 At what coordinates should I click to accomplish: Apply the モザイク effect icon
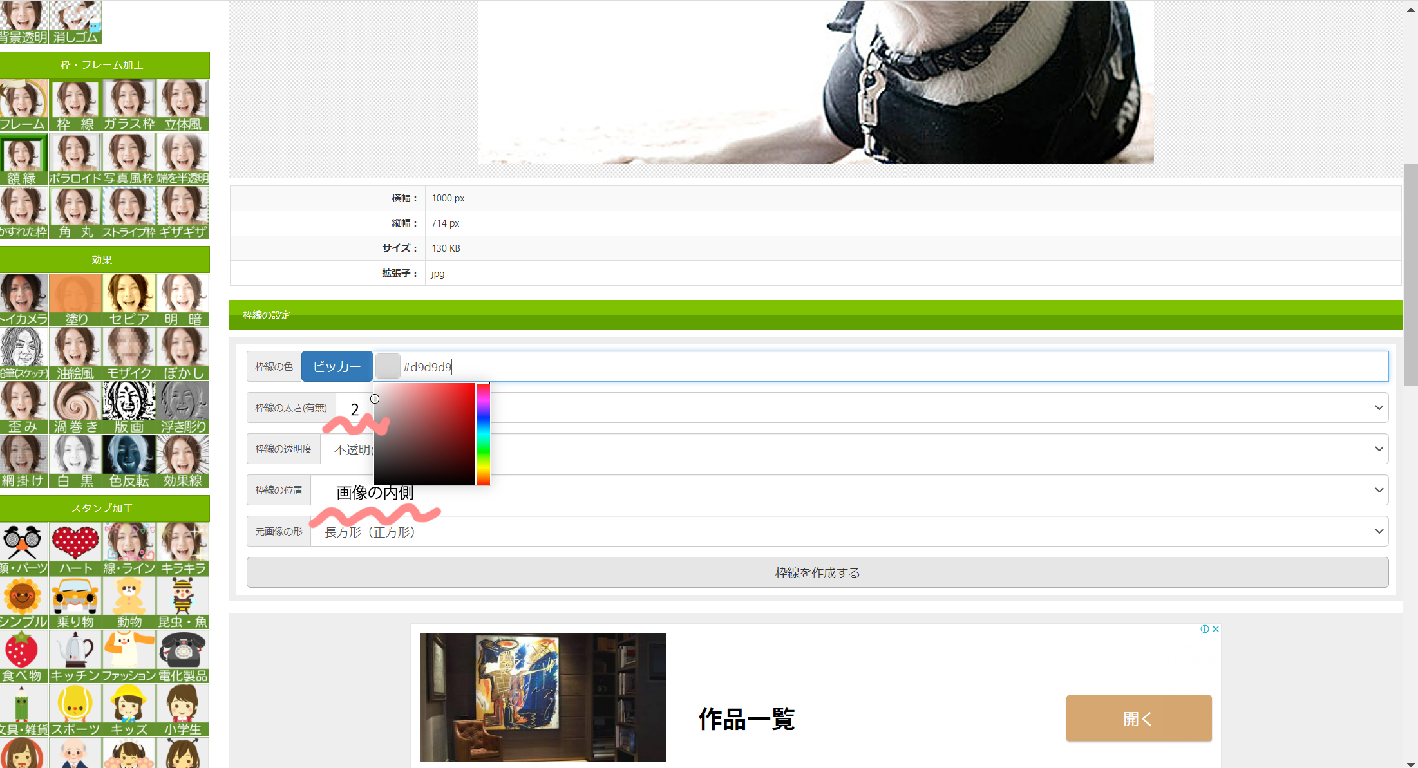[x=129, y=354]
